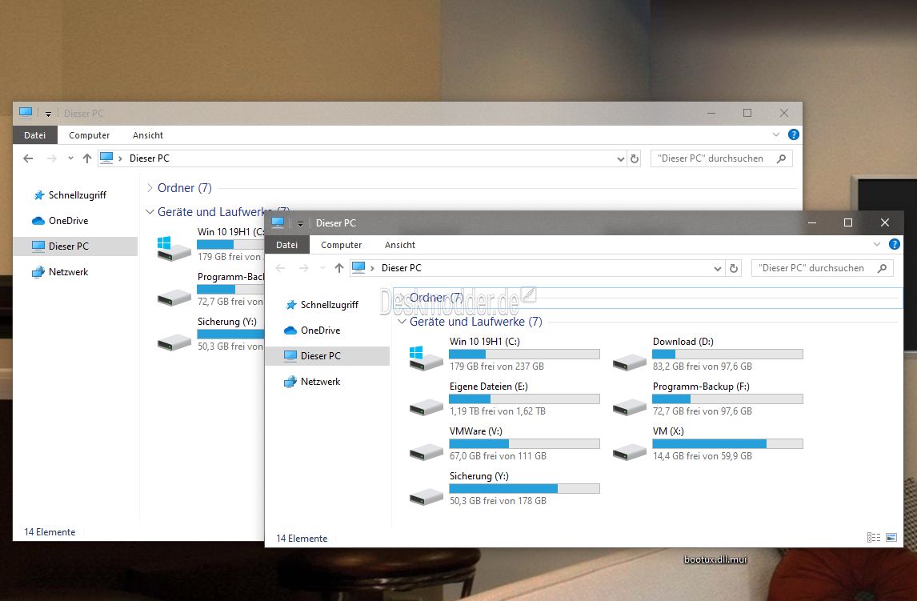
Task: Select Schnellzugriff in the back window sidebar
Action: tap(75, 194)
